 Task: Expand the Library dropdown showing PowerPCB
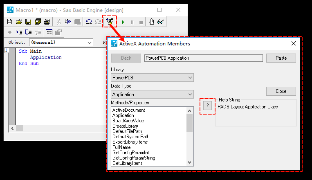click(152, 78)
